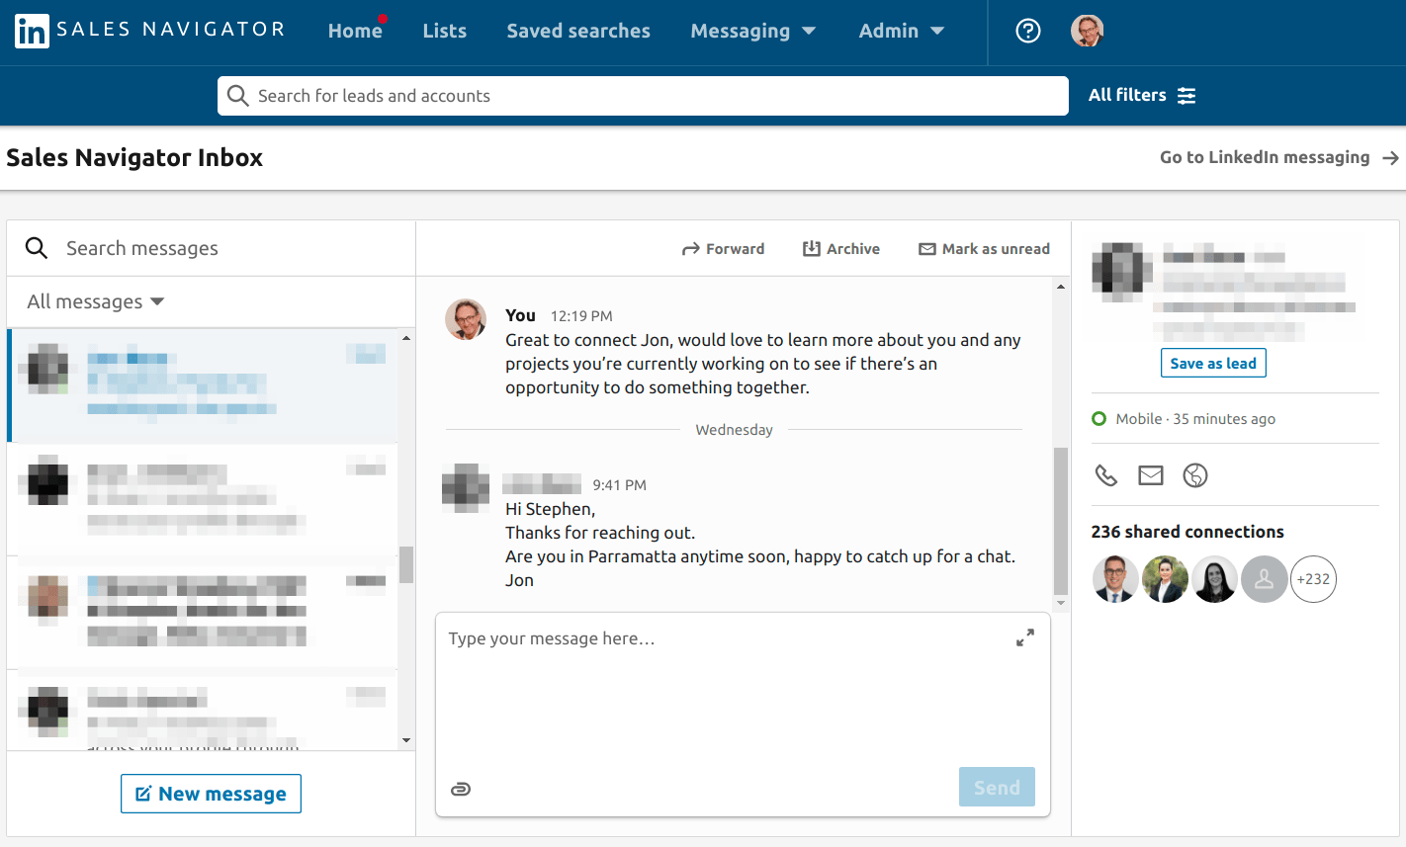This screenshot has width=1406, height=847.
Task: Click the message thread scrollbar thumb
Action: 1061,521
